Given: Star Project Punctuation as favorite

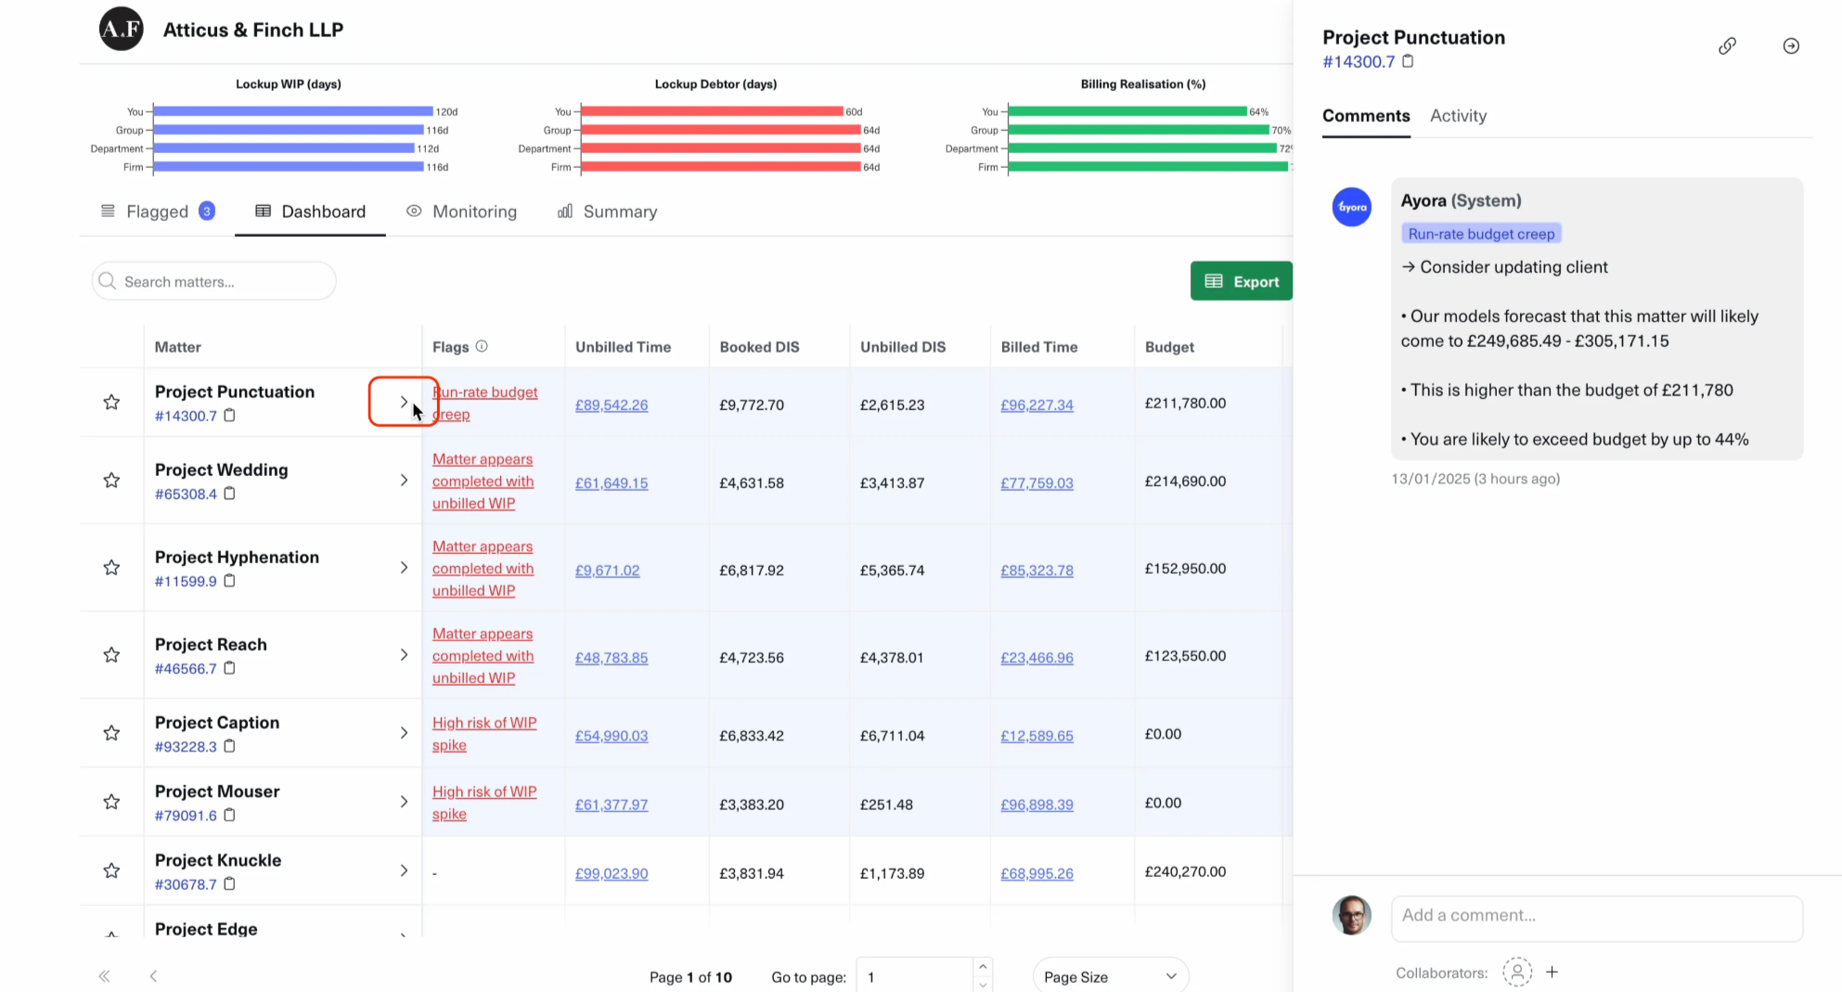Looking at the screenshot, I should pos(111,402).
